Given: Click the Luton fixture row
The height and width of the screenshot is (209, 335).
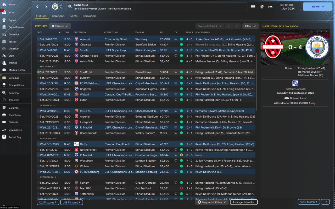Looking at the screenshot, I should pos(146,100).
